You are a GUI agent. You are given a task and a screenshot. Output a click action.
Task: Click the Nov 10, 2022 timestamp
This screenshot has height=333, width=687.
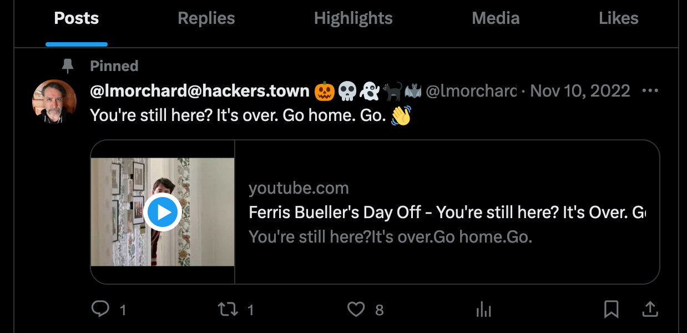(x=580, y=90)
